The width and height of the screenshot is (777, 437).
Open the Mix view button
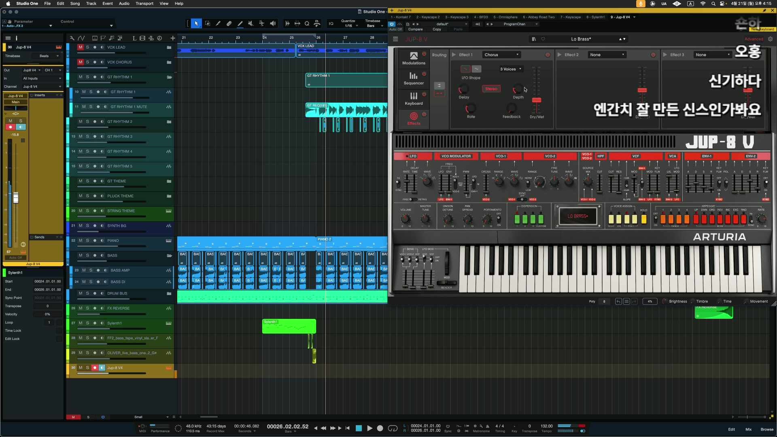748,429
